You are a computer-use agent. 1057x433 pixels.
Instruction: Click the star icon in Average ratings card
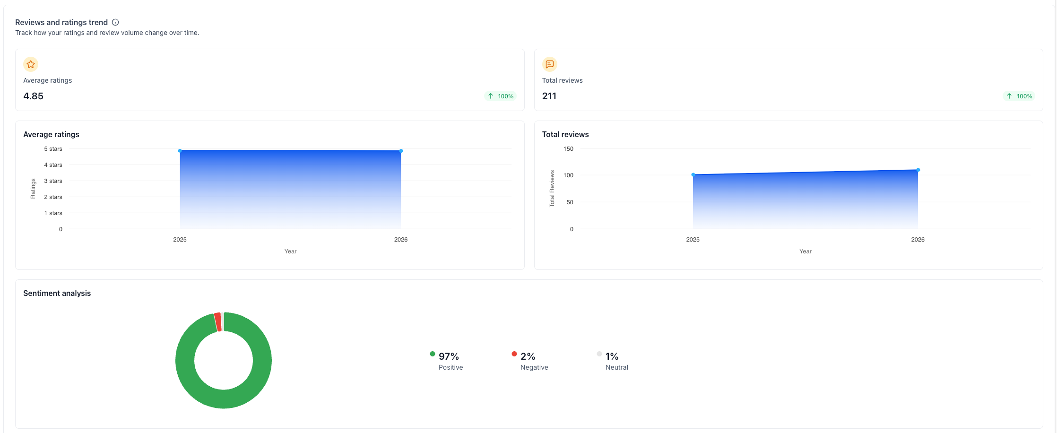(31, 64)
